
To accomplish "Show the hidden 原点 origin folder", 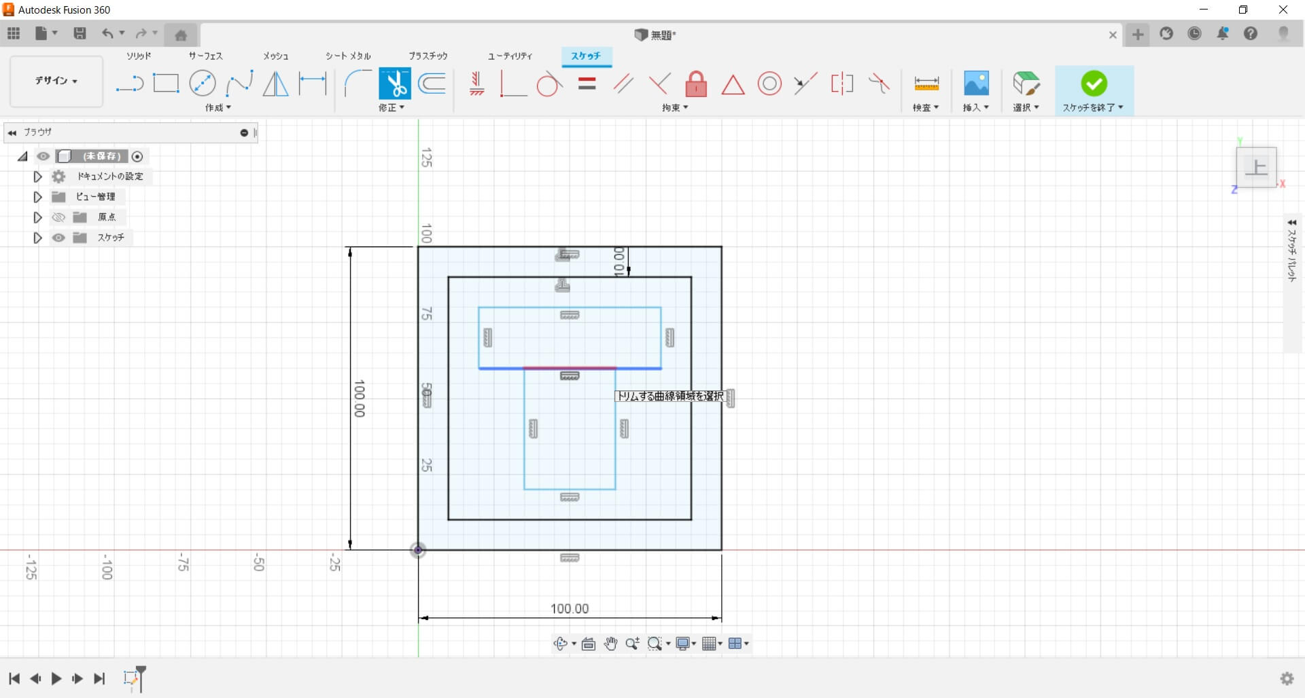I will (x=59, y=217).
